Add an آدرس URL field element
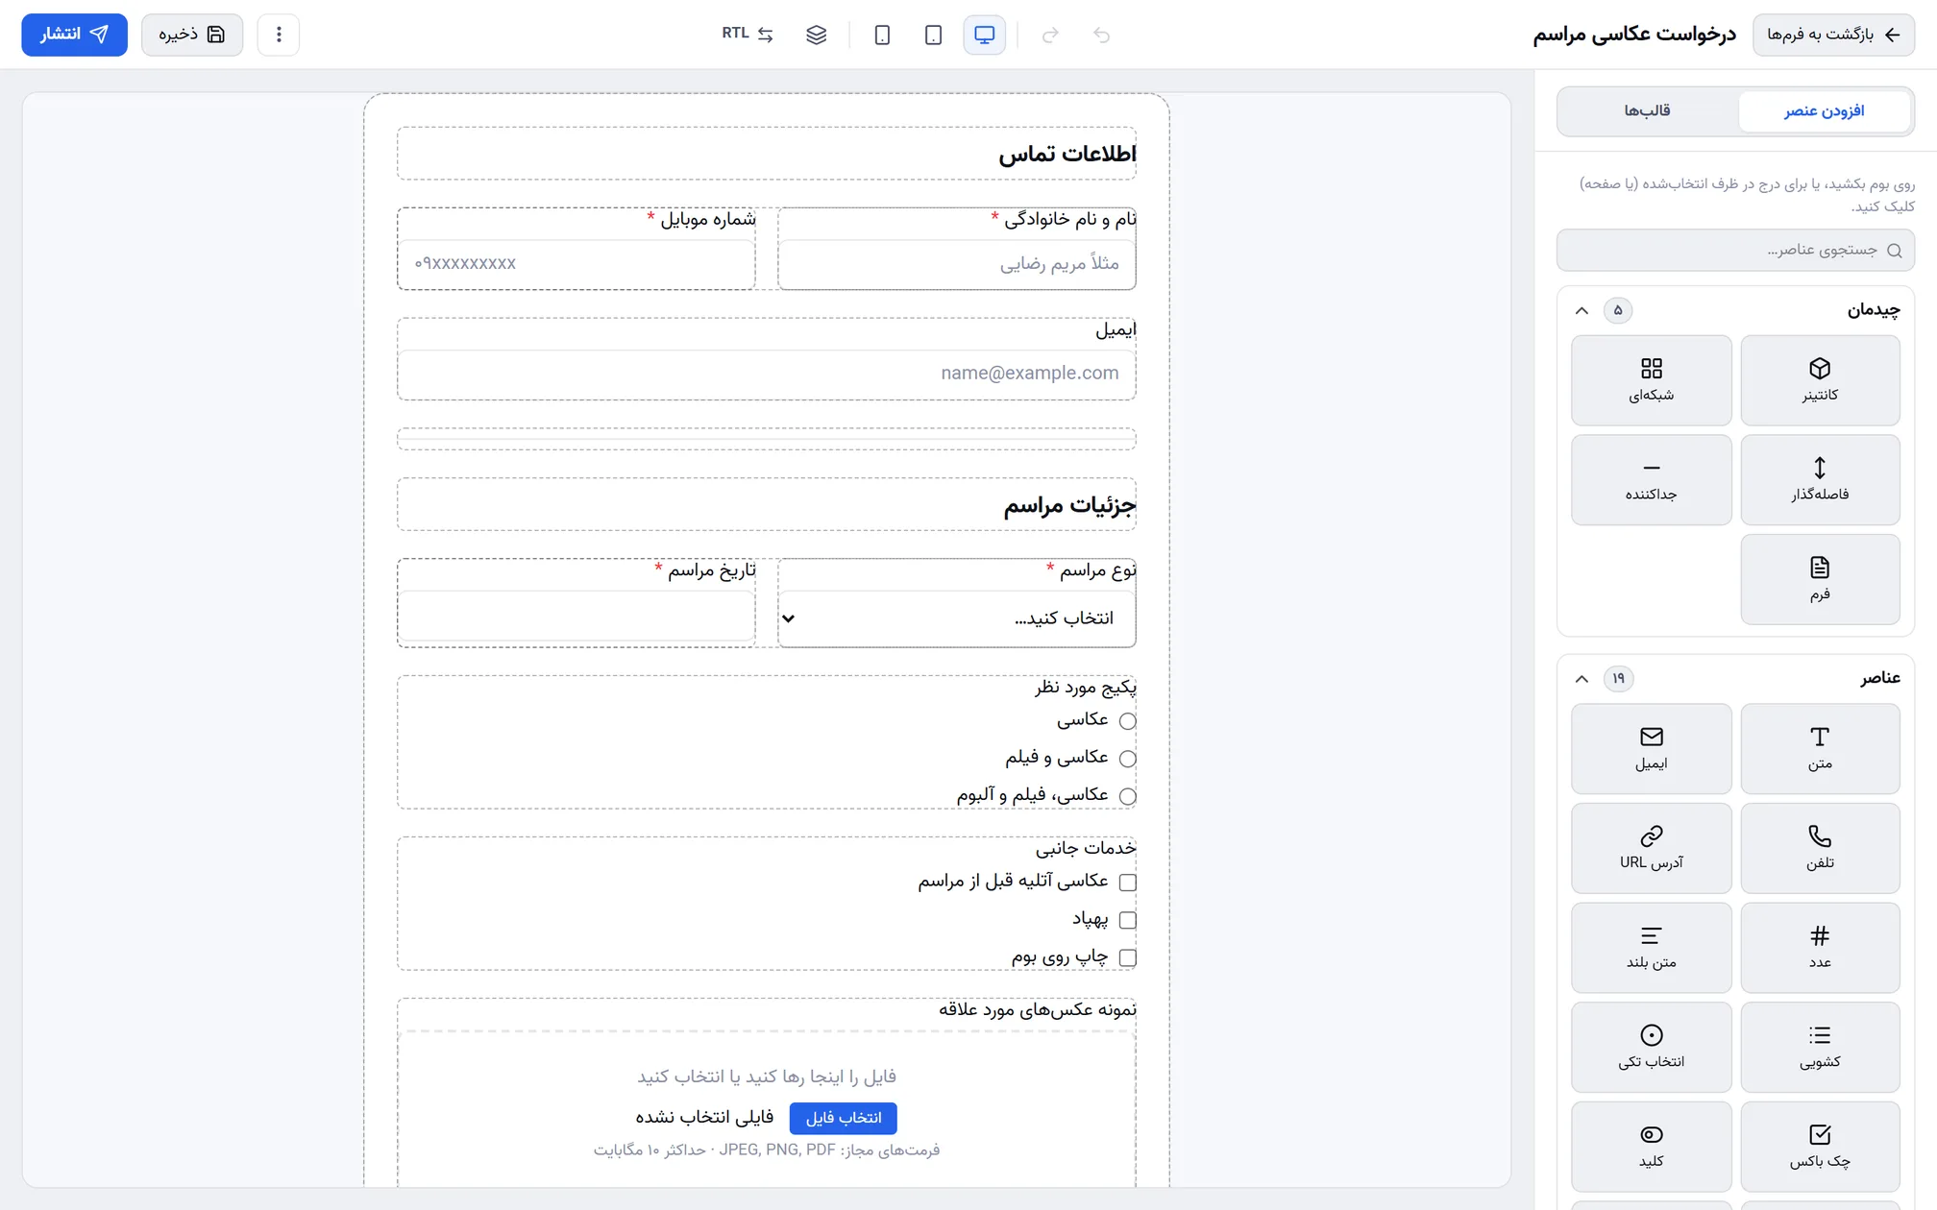Image resolution: width=1937 pixels, height=1210 pixels. 1651,848
